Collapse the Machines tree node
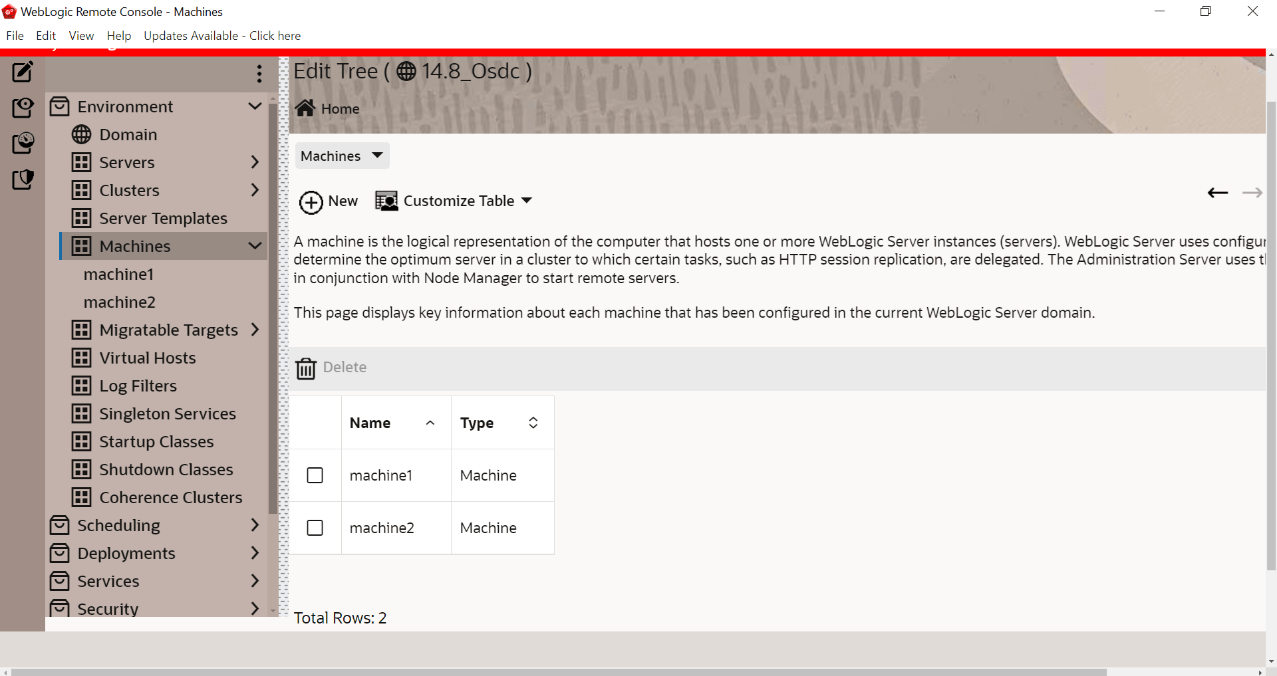The height and width of the screenshot is (676, 1277). 255,246
